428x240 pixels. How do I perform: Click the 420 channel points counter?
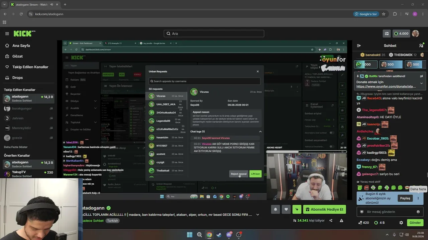[x=363, y=223]
